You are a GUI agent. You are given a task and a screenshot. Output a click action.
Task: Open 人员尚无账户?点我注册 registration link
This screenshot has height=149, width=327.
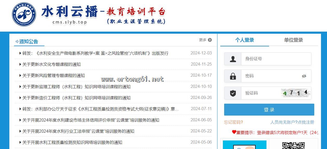tap(292, 122)
